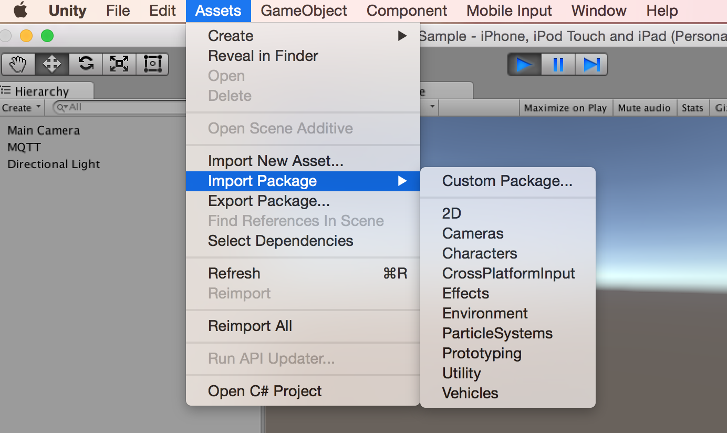Select the Scale tool
The image size is (727, 433).
[x=119, y=64]
